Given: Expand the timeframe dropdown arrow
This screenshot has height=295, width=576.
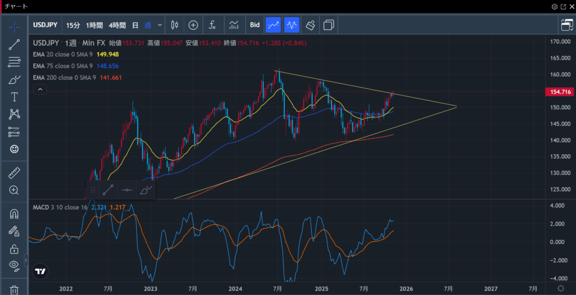Looking at the screenshot, I should (x=160, y=25).
